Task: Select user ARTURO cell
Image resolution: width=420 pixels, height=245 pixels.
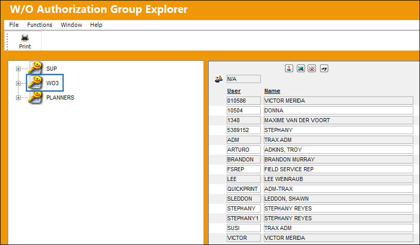Action: (x=243, y=150)
